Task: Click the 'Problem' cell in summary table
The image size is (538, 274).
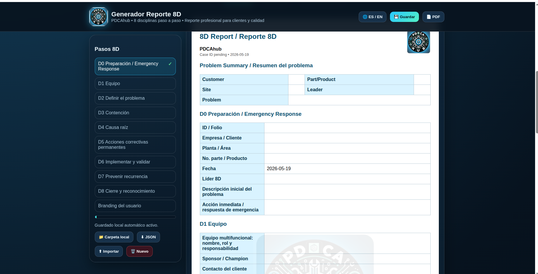Action: [244, 100]
